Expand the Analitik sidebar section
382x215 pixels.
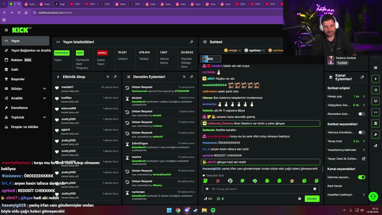(x=25, y=98)
